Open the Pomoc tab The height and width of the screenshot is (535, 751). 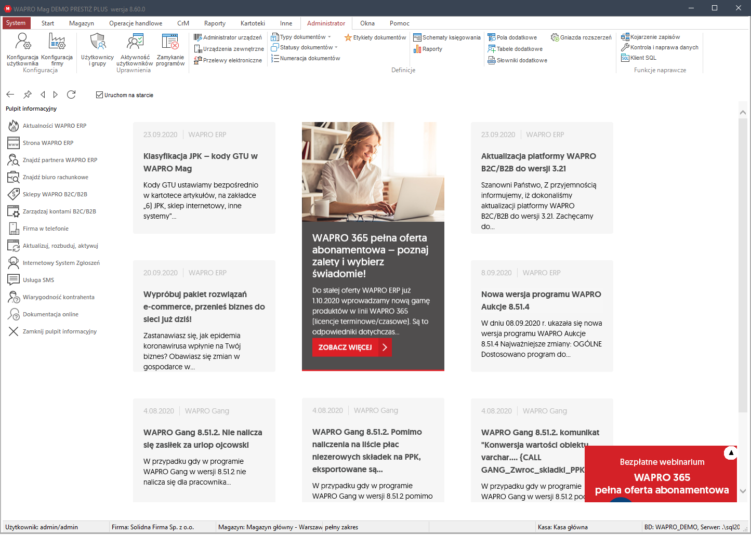coord(400,23)
